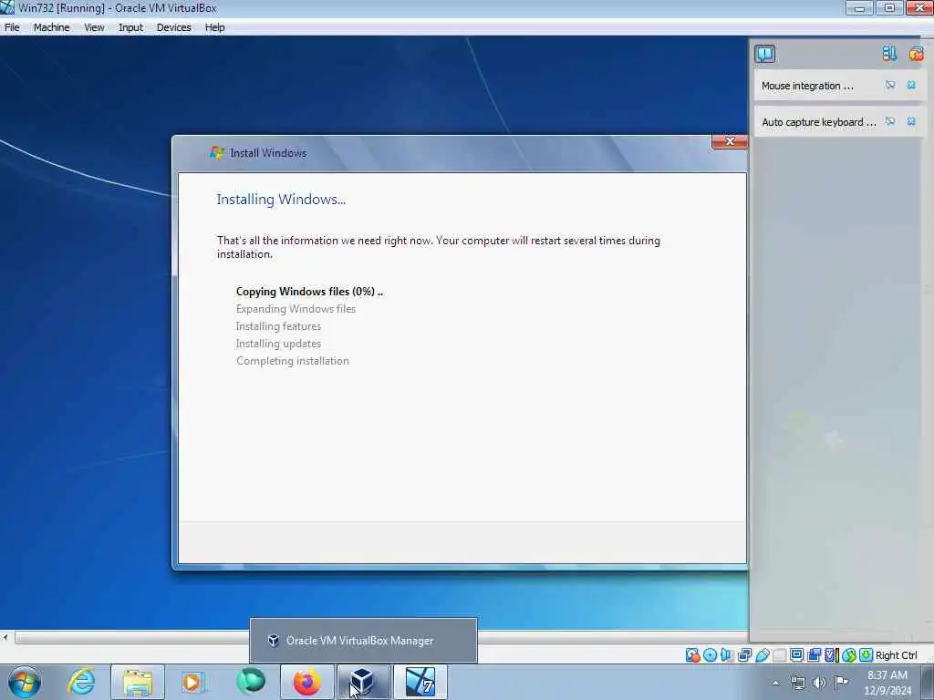Click the greyed shared folders status icon
The height and width of the screenshot is (700, 934).
[779, 655]
